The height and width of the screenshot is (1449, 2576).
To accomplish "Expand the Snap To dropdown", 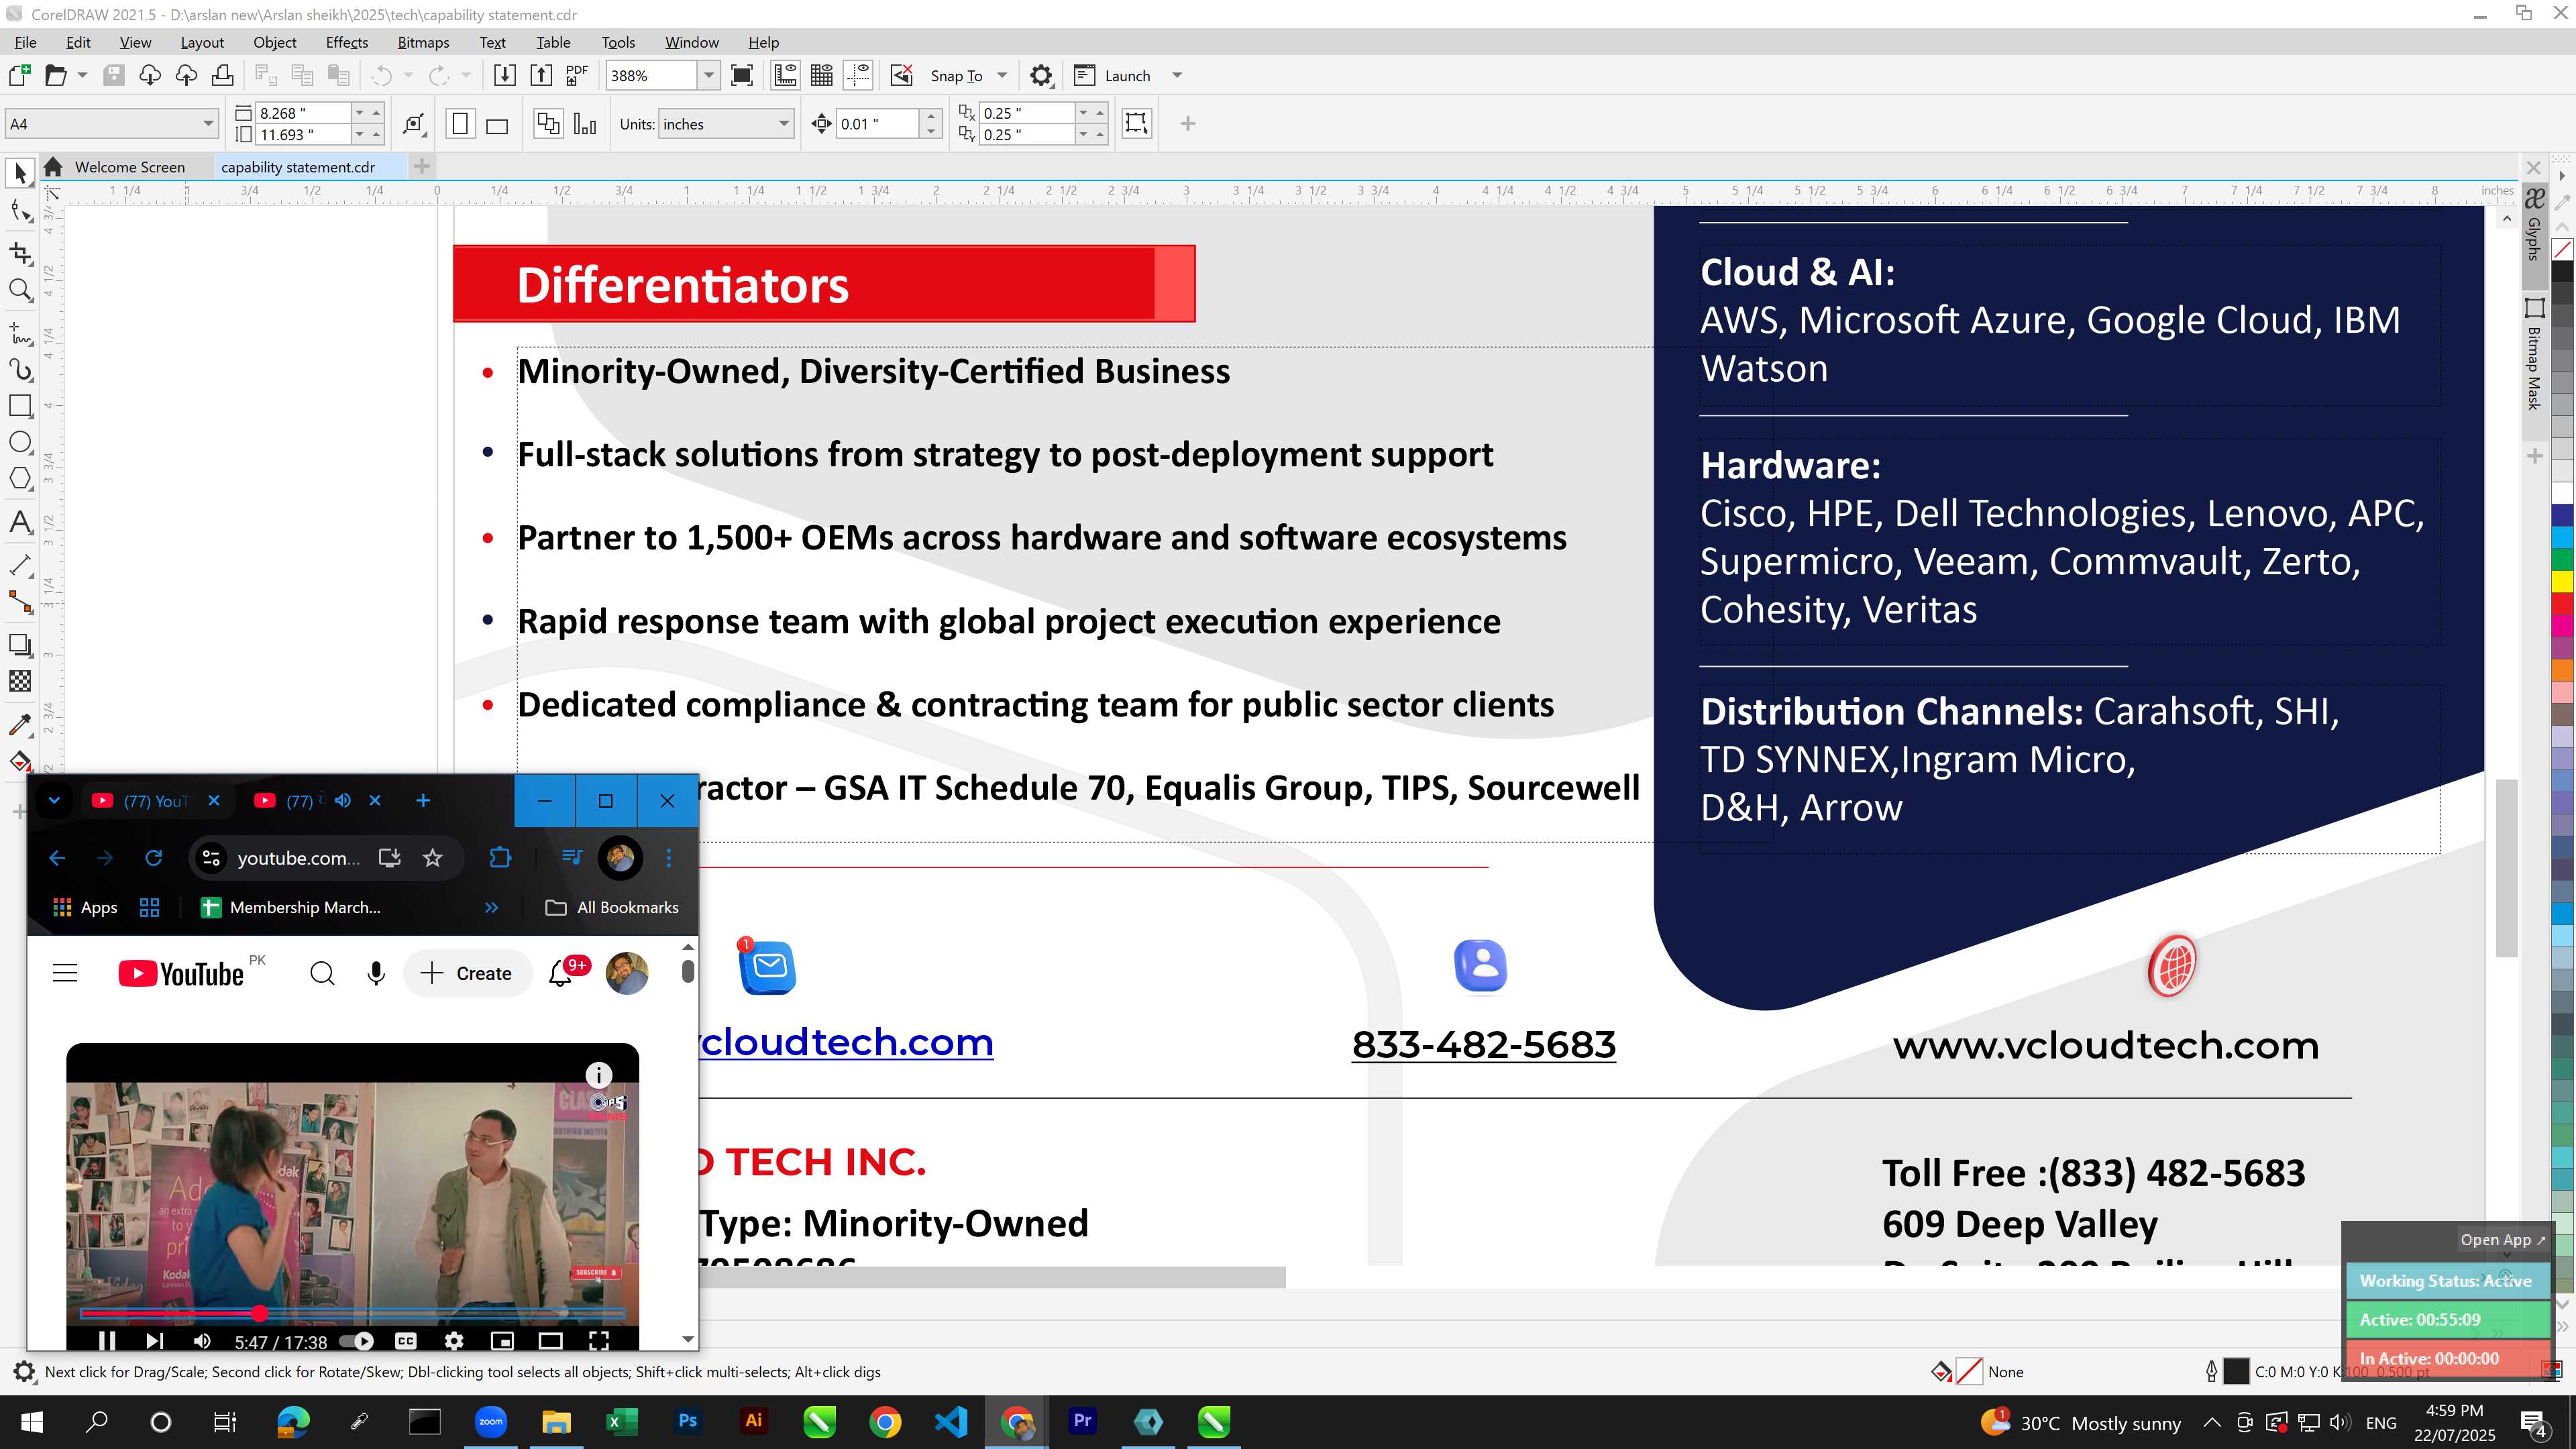I will coord(1002,75).
